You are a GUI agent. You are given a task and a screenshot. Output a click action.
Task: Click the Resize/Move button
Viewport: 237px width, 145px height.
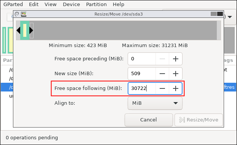point(199,120)
